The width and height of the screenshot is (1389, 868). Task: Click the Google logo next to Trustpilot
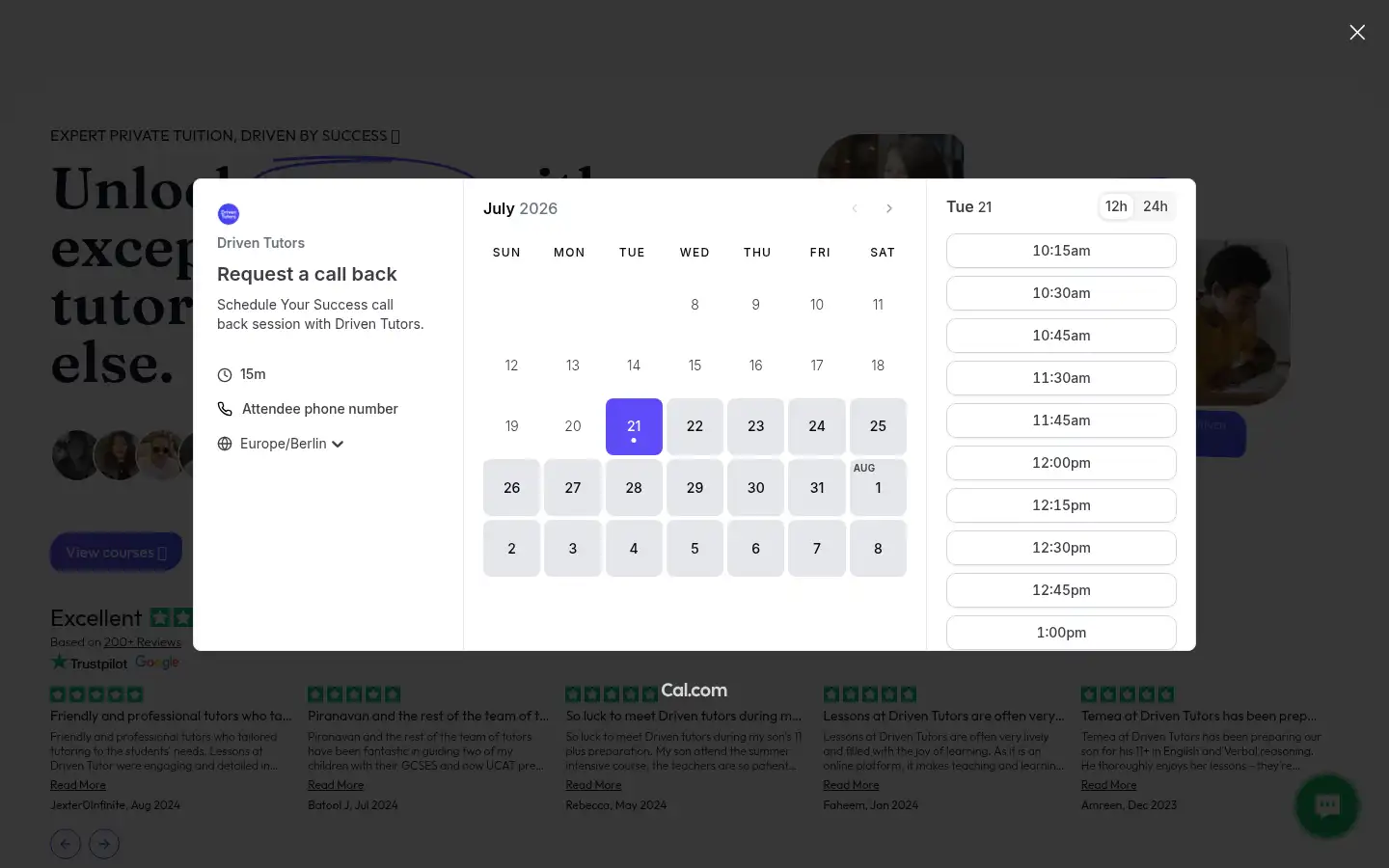[x=157, y=663]
